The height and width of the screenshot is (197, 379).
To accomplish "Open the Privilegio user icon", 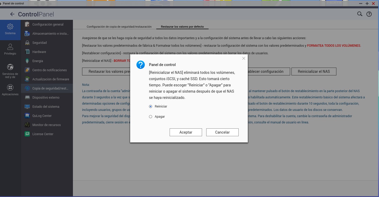I will pyautogui.click(x=10, y=47).
